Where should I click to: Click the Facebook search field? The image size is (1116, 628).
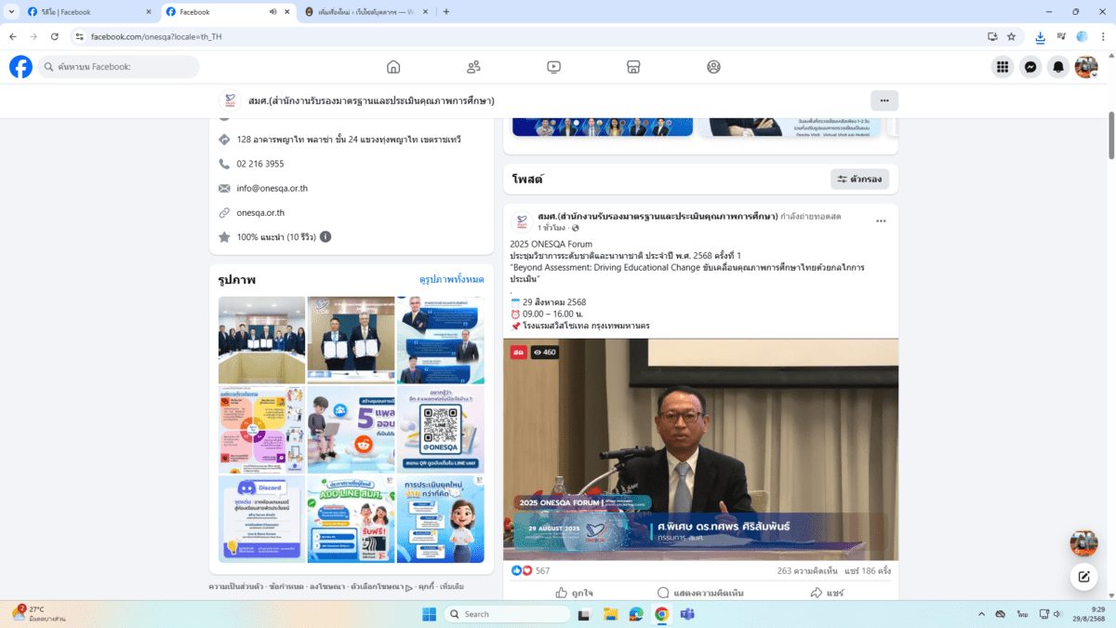click(x=119, y=67)
